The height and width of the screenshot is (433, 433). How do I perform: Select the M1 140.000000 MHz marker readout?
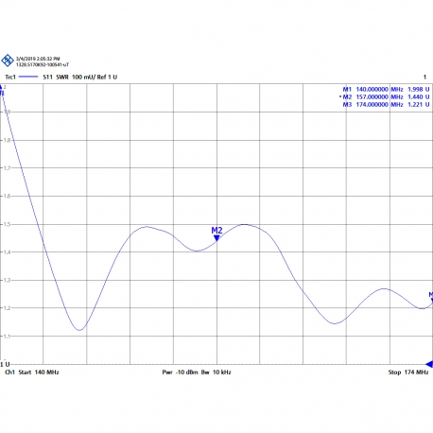(386, 90)
